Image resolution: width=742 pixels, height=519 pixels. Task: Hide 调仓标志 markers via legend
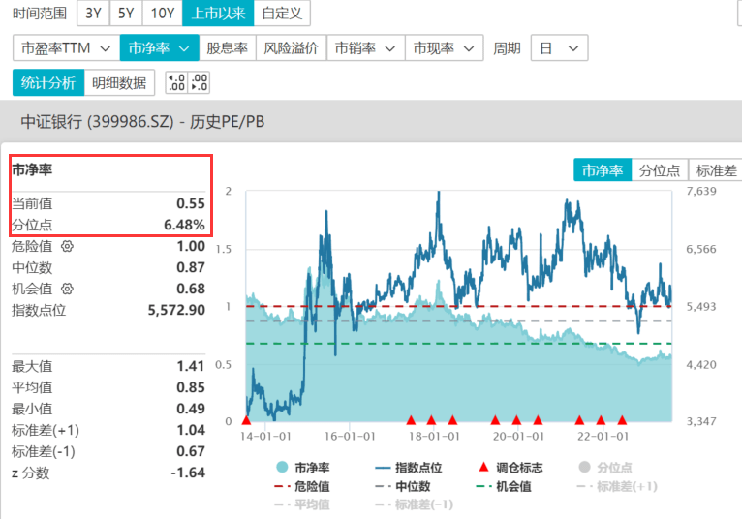click(x=511, y=468)
